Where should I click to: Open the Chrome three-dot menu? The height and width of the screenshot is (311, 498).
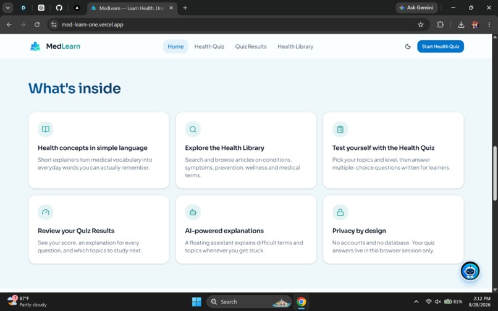coord(489,25)
